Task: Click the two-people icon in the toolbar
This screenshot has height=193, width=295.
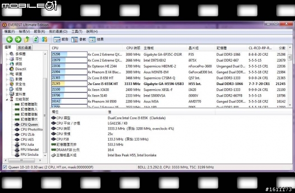Action: coord(44,40)
